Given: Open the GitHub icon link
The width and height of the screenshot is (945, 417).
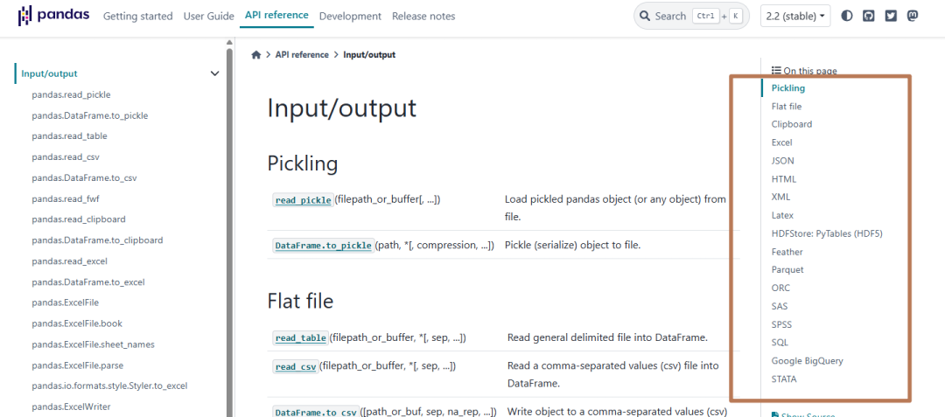Looking at the screenshot, I should click(x=869, y=17).
